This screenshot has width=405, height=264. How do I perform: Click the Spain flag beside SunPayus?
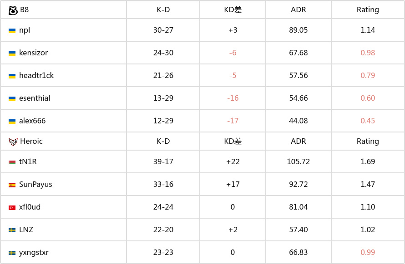point(12,185)
